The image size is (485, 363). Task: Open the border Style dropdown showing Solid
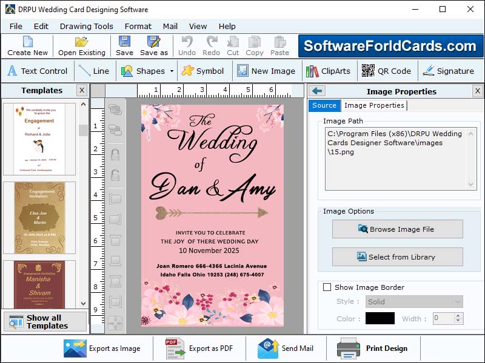[x=414, y=302]
